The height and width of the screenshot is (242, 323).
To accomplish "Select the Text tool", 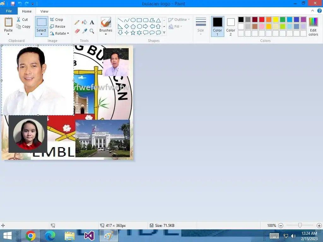I will tap(92, 22).
